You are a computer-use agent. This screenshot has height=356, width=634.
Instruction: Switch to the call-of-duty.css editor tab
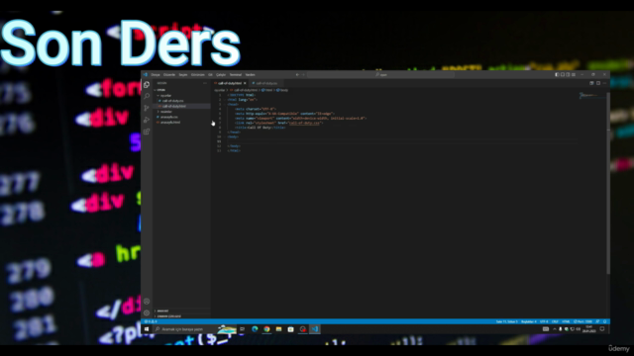click(x=265, y=83)
